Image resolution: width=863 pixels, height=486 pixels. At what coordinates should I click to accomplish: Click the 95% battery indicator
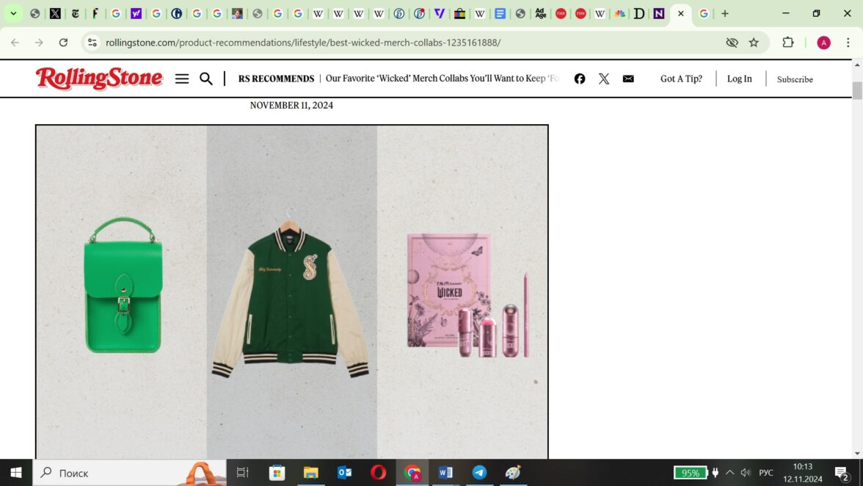(x=690, y=473)
